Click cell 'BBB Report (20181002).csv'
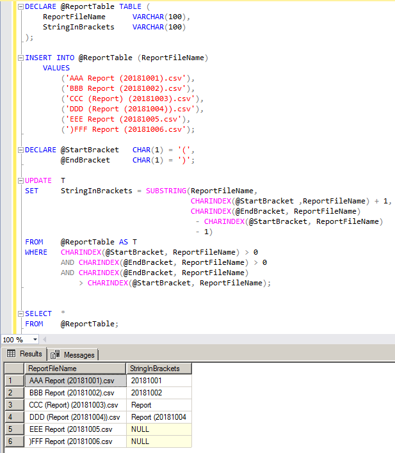This screenshot has height=453, width=395. point(76,393)
